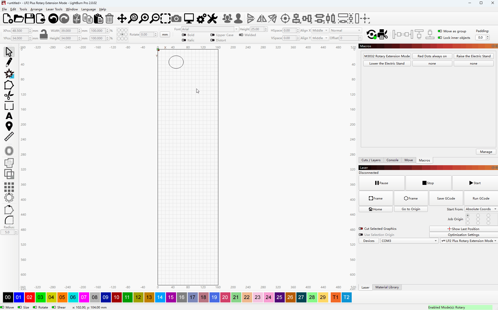Switch to the Console tab

pos(392,160)
